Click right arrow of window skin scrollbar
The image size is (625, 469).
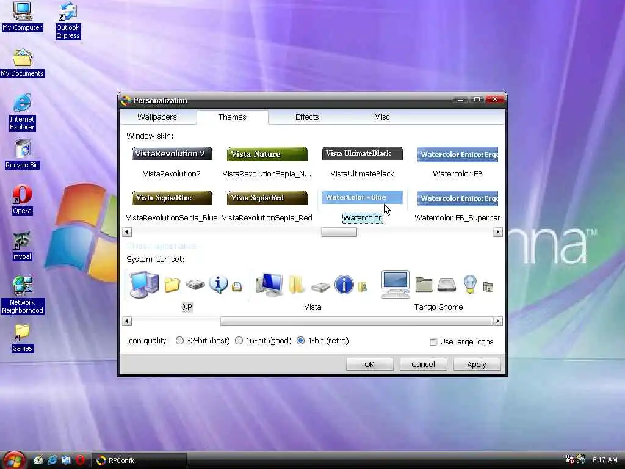pos(497,232)
